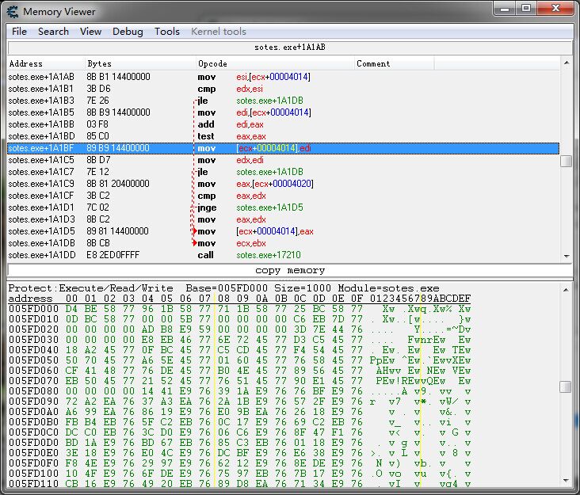This screenshot has width=580, height=495.
Task: Open the View menu
Action: pyautogui.click(x=90, y=32)
